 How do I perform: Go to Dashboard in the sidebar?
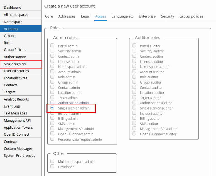(x=13, y=8)
